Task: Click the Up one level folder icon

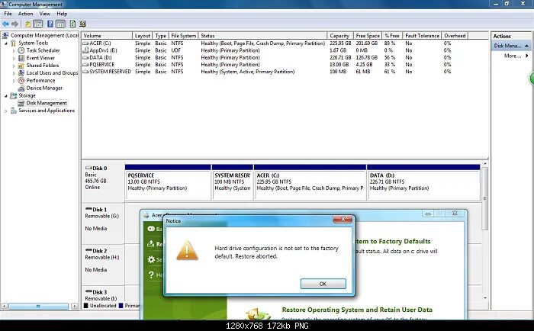Action: (x=28, y=24)
